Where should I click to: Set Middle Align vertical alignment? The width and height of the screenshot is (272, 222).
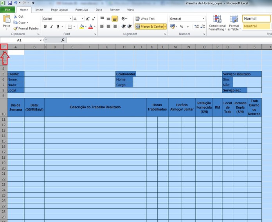tap(108, 18)
